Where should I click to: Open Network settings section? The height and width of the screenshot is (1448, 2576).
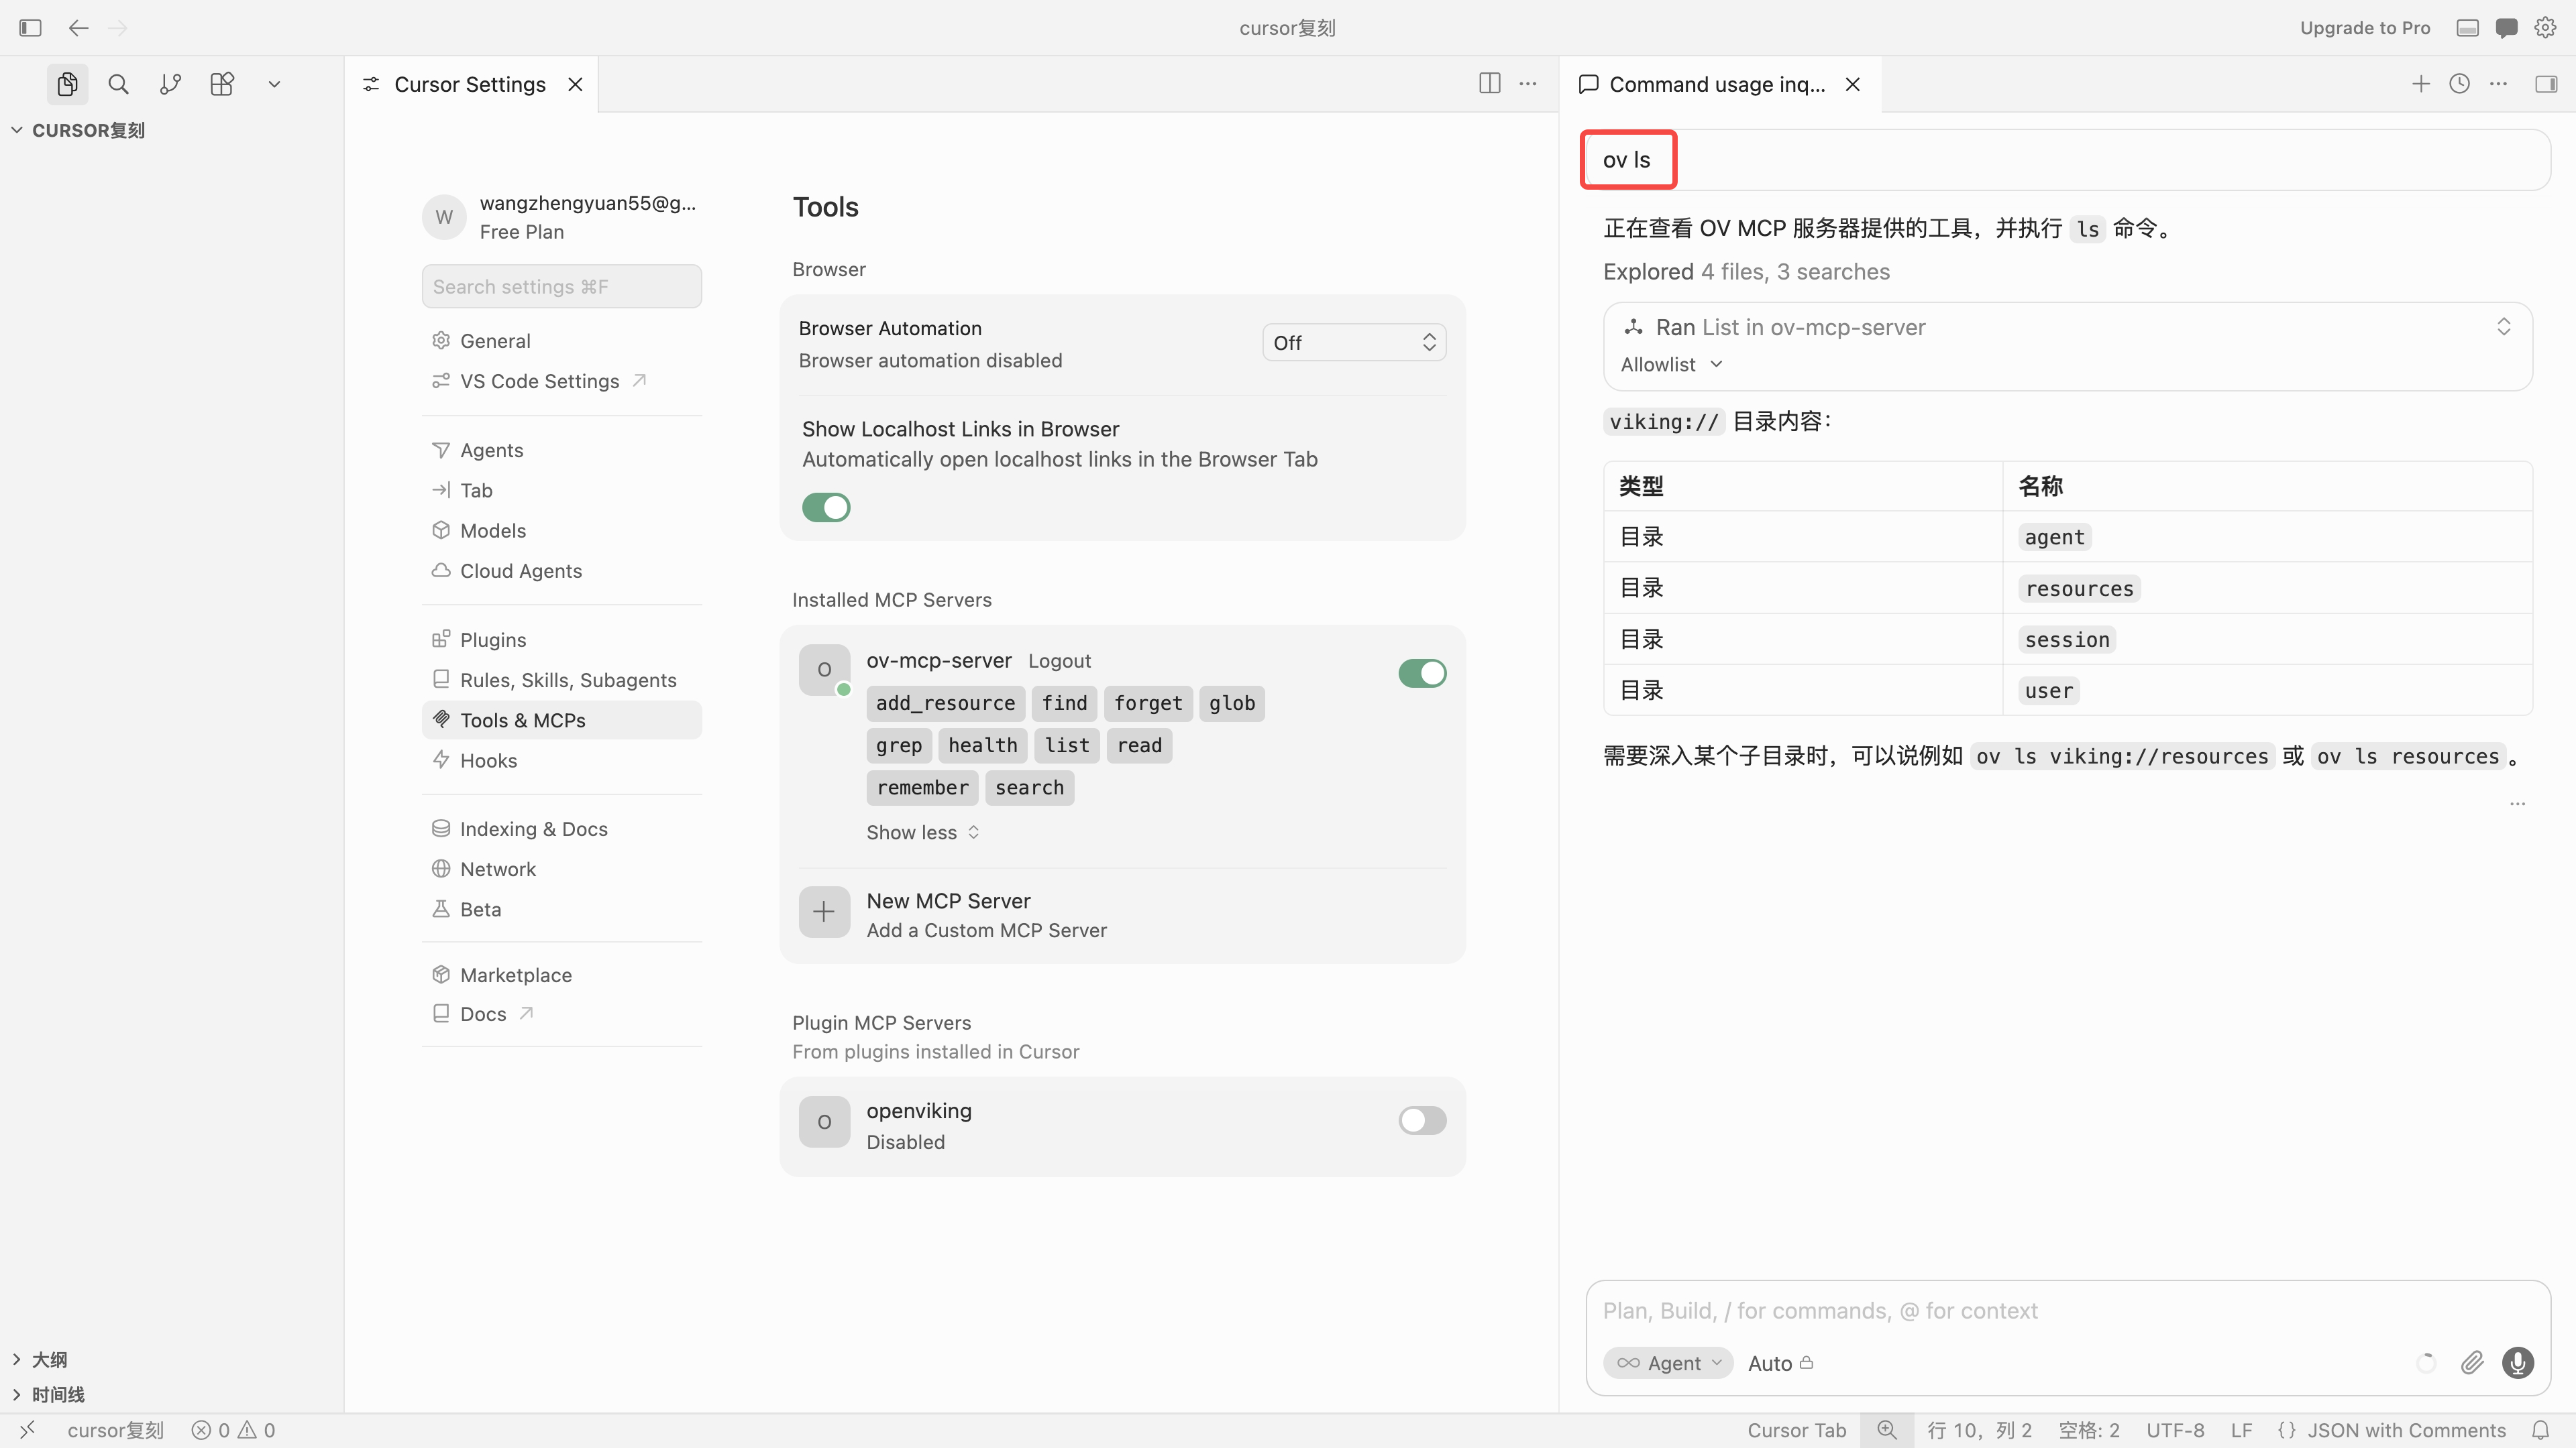pyautogui.click(x=561, y=868)
